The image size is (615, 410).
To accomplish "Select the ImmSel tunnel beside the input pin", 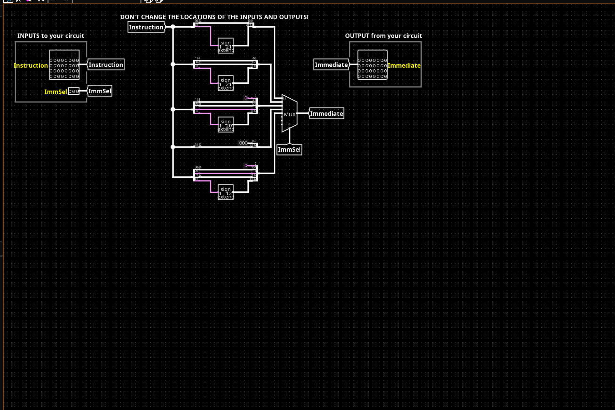I will click(100, 91).
